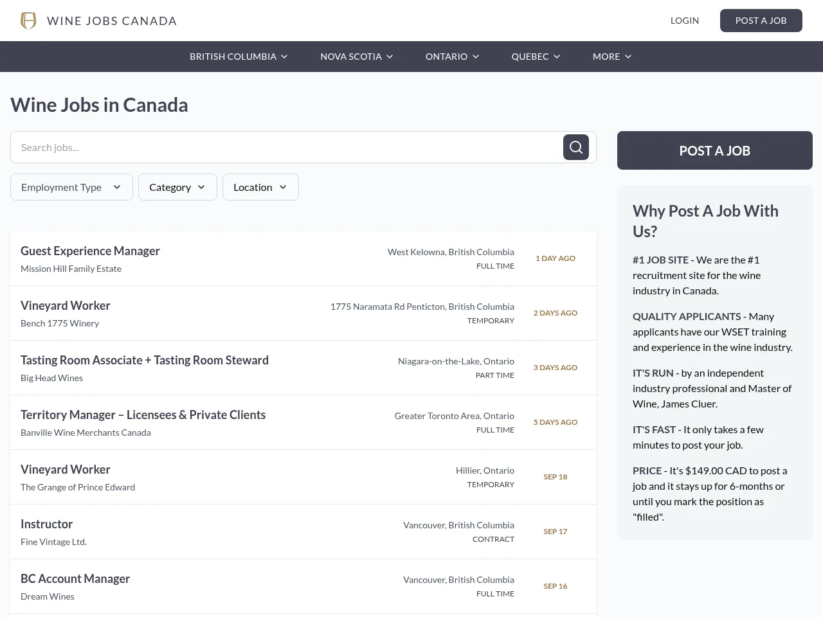Open the More menu
823x617 pixels.
612,57
